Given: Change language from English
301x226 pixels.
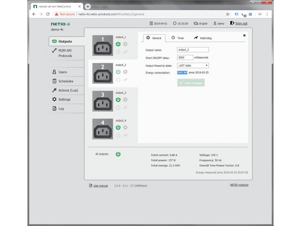Looking at the screenshot, I should (201, 23).
